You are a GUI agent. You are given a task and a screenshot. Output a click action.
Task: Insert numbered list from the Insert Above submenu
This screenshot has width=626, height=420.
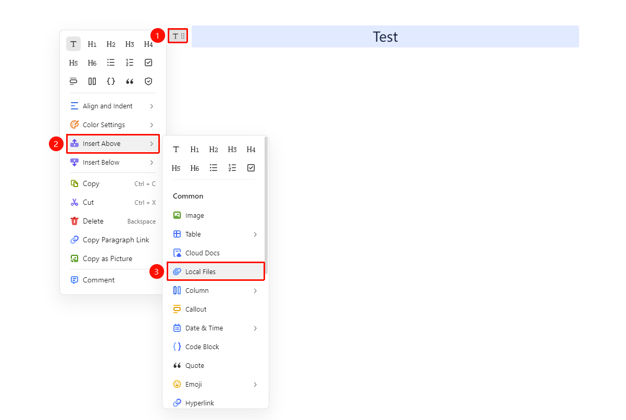232,168
